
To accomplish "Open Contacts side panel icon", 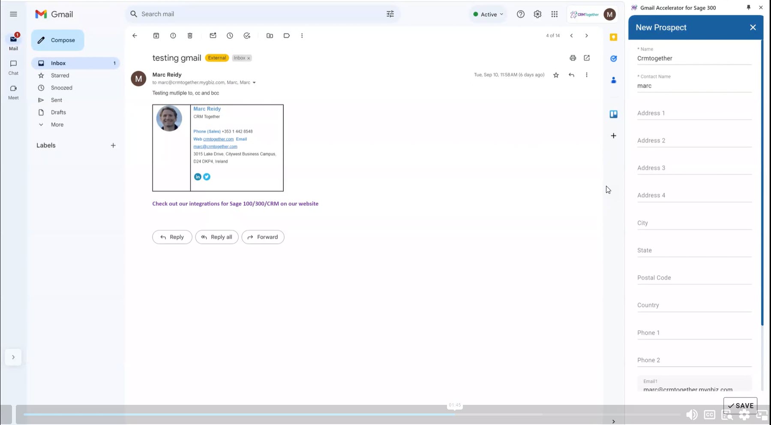I will (x=614, y=80).
